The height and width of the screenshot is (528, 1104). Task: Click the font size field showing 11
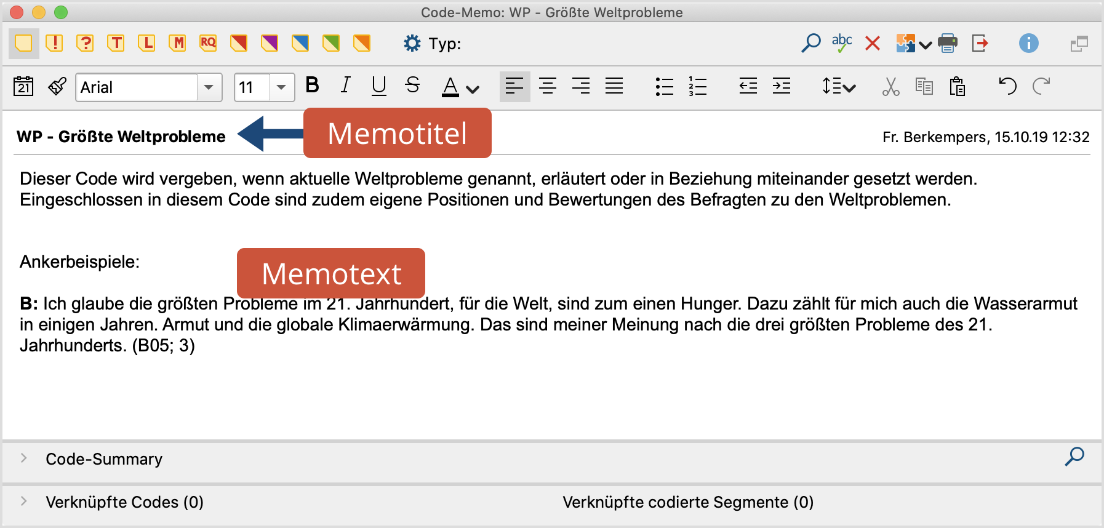[252, 87]
